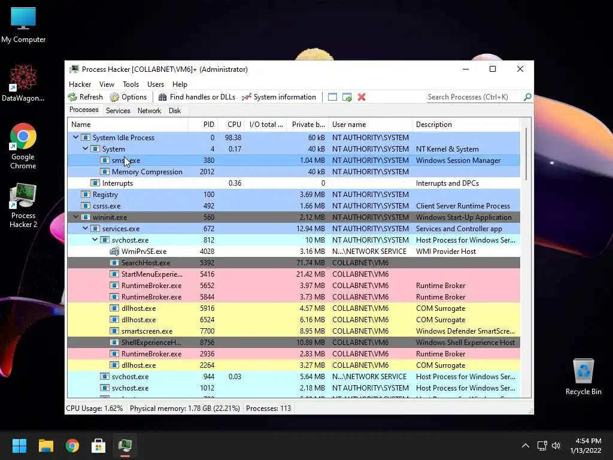Click the red X terminate icon
The height and width of the screenshot is (460, 613).
[362, 97]
